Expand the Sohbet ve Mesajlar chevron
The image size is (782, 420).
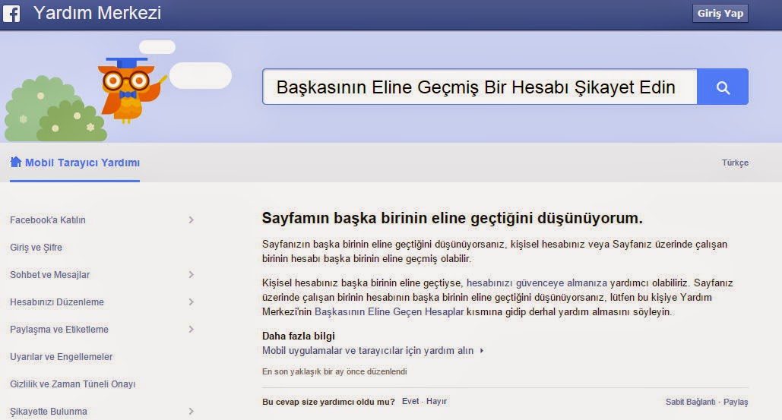coord(191,274)
